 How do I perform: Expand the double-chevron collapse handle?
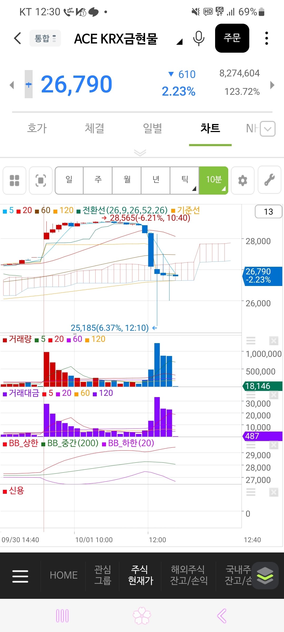pyautogui.click(x=140, y=153)
